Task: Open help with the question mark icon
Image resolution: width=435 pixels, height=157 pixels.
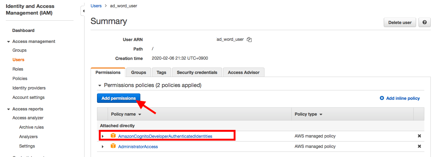Action: point(424,23)
